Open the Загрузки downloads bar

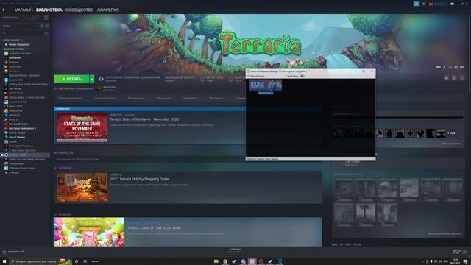click(x=235, y=250)
